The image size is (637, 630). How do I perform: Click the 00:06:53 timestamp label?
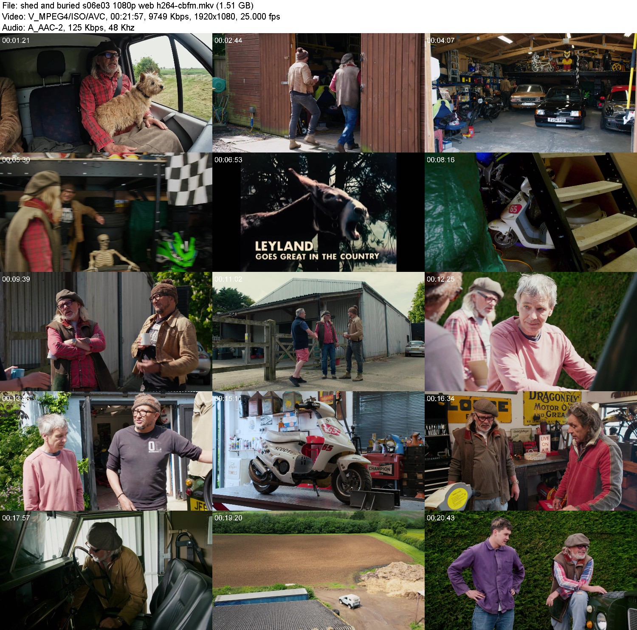pyautogui.click(x=228, y=160)
